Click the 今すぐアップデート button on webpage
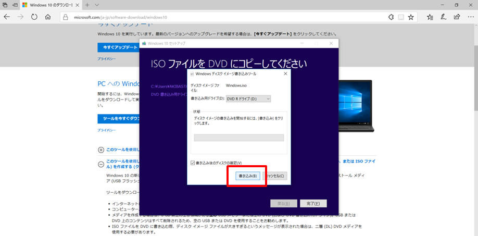This screenshot has width=478, height=236. point(119,47)
